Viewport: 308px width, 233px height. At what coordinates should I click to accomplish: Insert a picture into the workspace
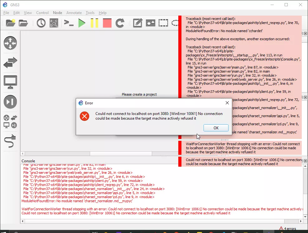coord(151,23)
